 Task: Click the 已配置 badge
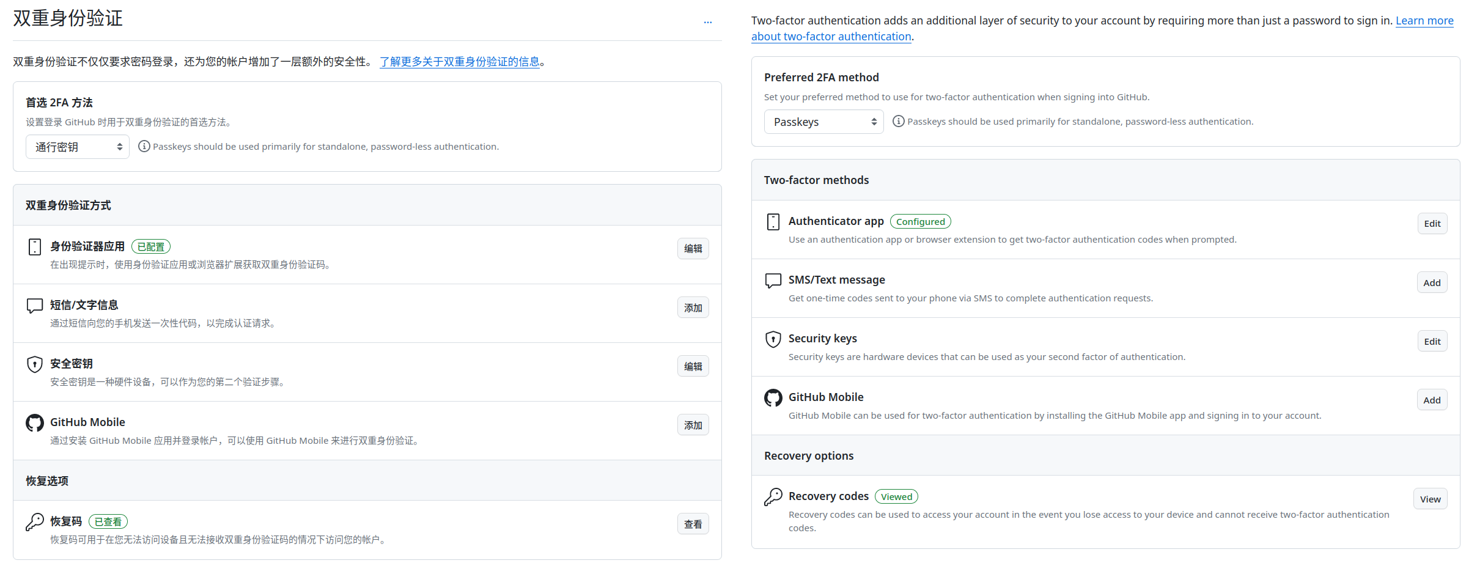(x=151, y=247)
